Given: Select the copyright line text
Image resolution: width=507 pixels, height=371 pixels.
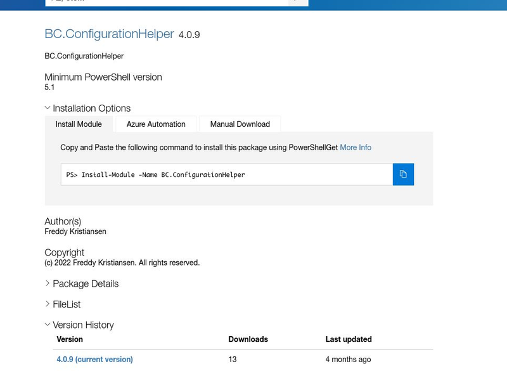Looking at the screenshot, I should click(x=122, y=263).
